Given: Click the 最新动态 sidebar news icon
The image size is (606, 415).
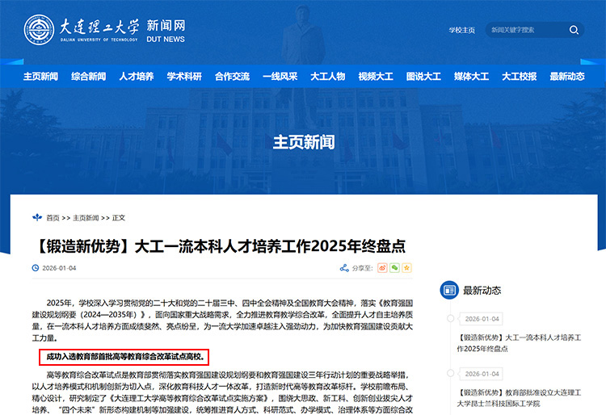Looking at the screenshot, I should 449,290.
